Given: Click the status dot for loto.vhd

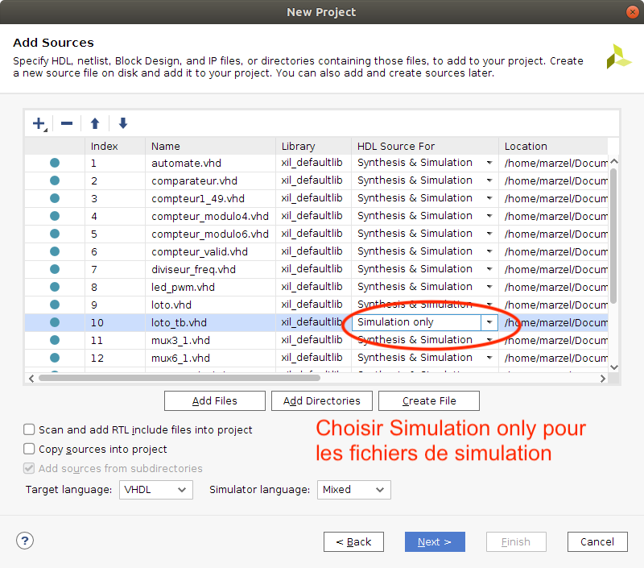Looking at the screenshot, I should (x=55, y=305).
